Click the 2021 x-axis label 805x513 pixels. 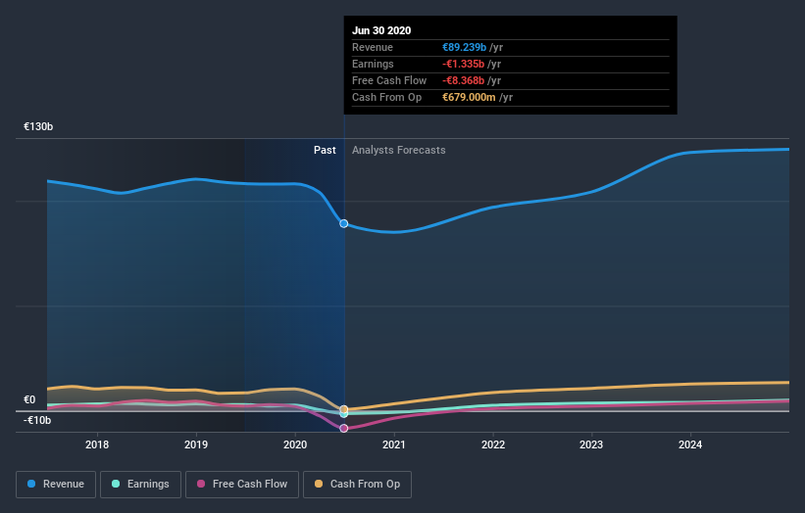coord(394,444)
